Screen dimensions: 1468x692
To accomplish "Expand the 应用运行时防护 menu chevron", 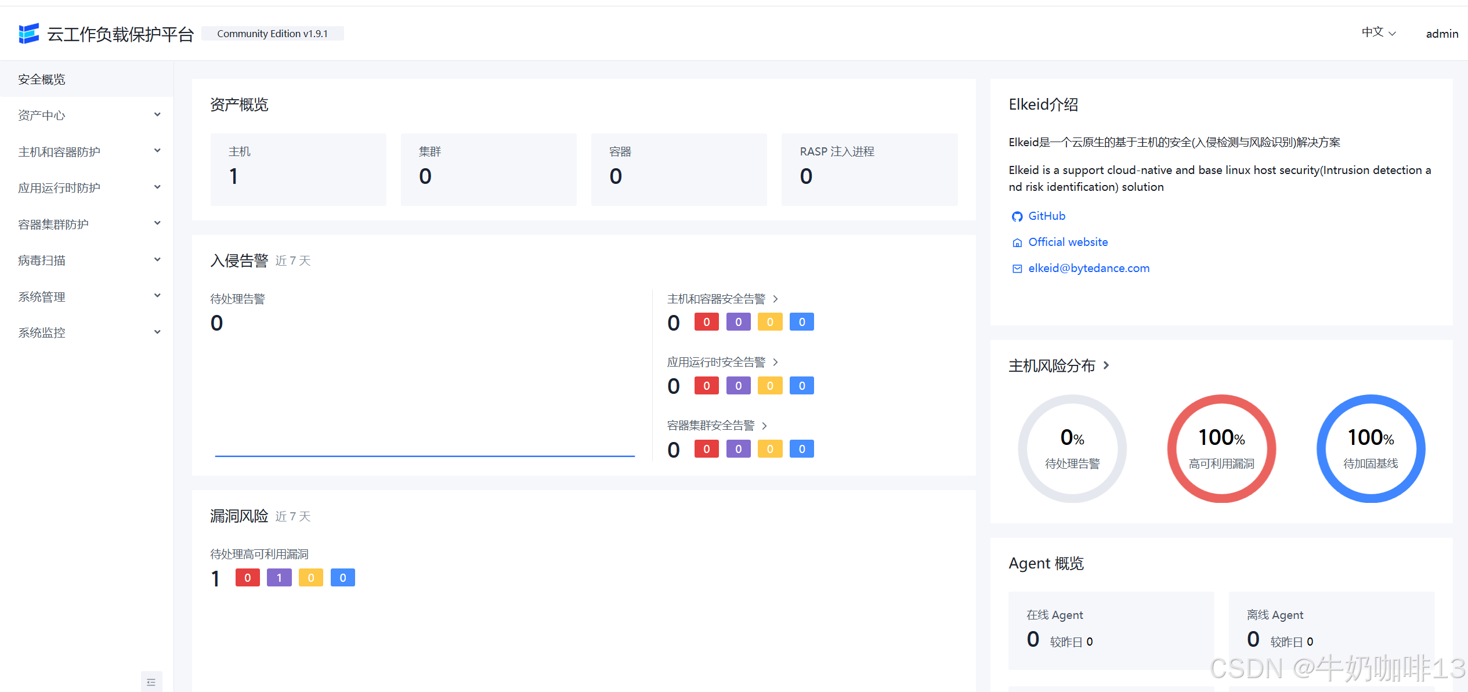I will click(x=157, y=187).
